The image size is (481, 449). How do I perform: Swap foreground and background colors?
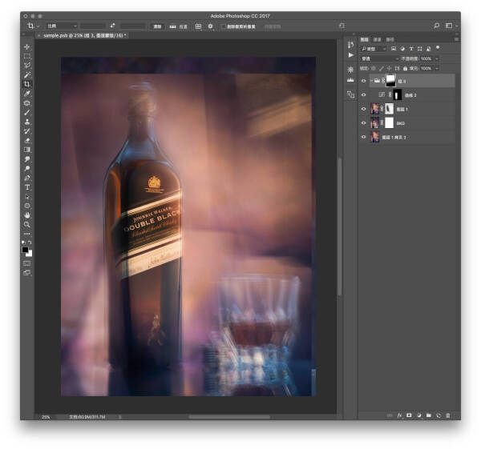tap(30, 243)
